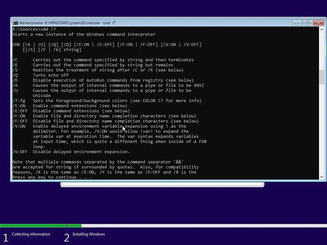Minimize the Administrator cmd window
Screen dimensions: 327x245
[x=297, y=23]
